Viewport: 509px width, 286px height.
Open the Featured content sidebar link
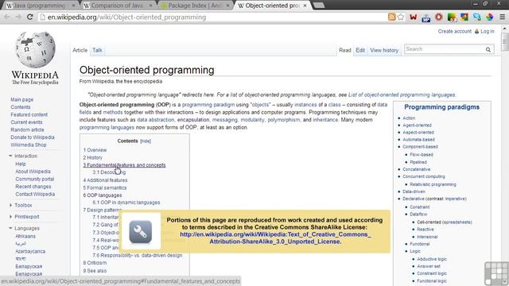tap(29, 114)
